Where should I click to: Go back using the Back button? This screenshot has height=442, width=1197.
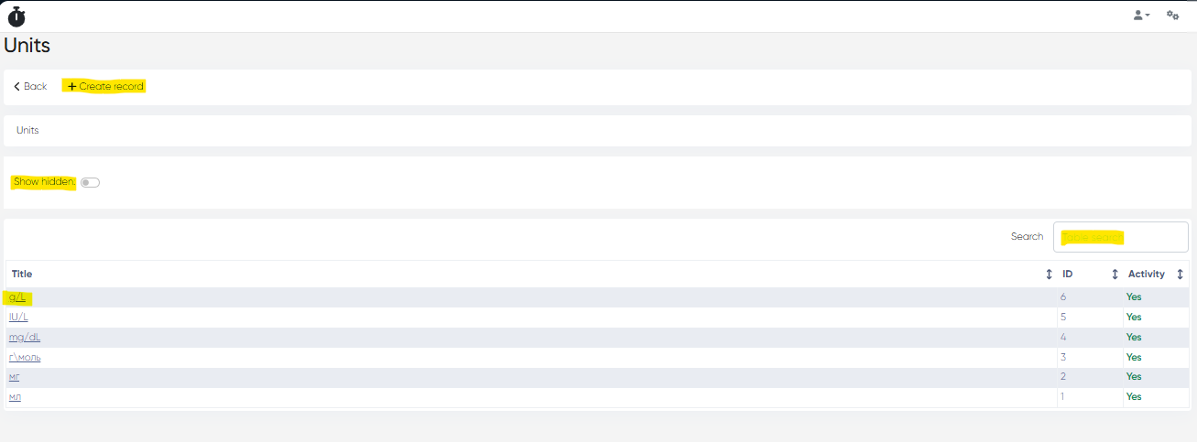pyautogui.click(x=30, y=86)
